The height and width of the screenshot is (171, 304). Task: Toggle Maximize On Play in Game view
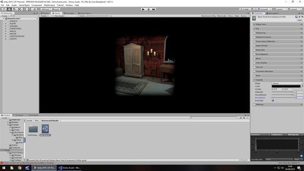coord(209,16)
